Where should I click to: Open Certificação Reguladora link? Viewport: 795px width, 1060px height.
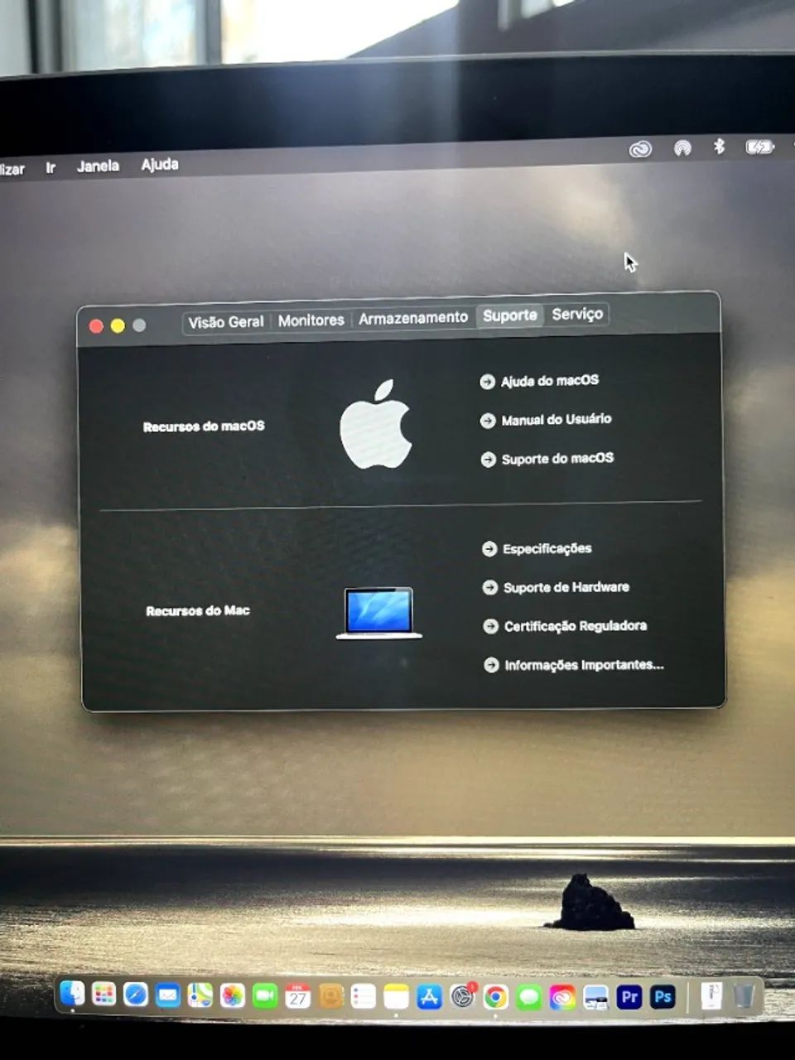pyautogui.click(x=565, y=626)
